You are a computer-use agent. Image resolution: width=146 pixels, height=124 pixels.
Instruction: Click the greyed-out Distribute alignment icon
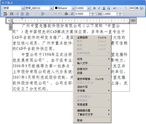(37, 14)
